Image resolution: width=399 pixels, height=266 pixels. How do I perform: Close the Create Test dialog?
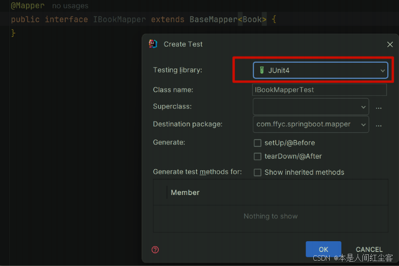tap(390, 44)
